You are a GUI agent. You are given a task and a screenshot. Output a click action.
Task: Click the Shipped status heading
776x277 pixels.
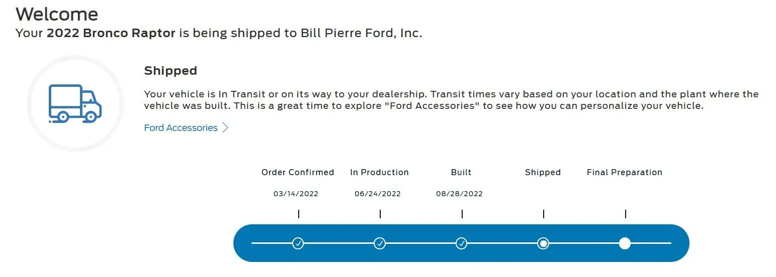(170, 71)
